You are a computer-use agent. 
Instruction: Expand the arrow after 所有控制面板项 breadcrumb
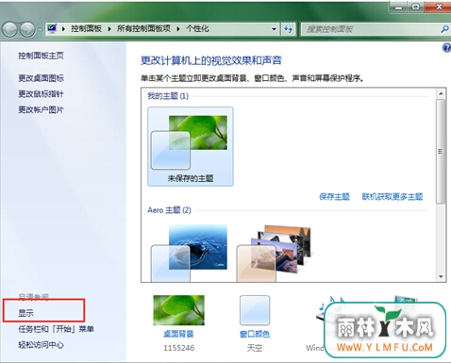pos(178,29)
